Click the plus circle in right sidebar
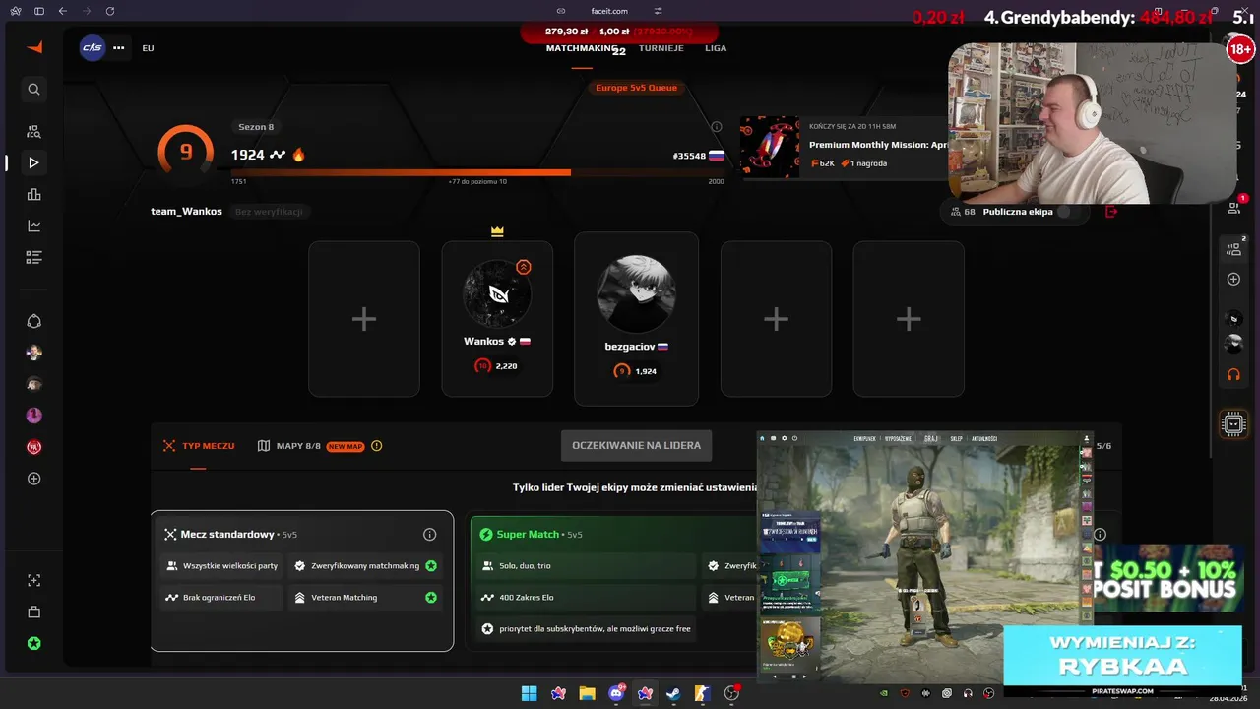This screenshot has height=709, width=1260. 1233,280
